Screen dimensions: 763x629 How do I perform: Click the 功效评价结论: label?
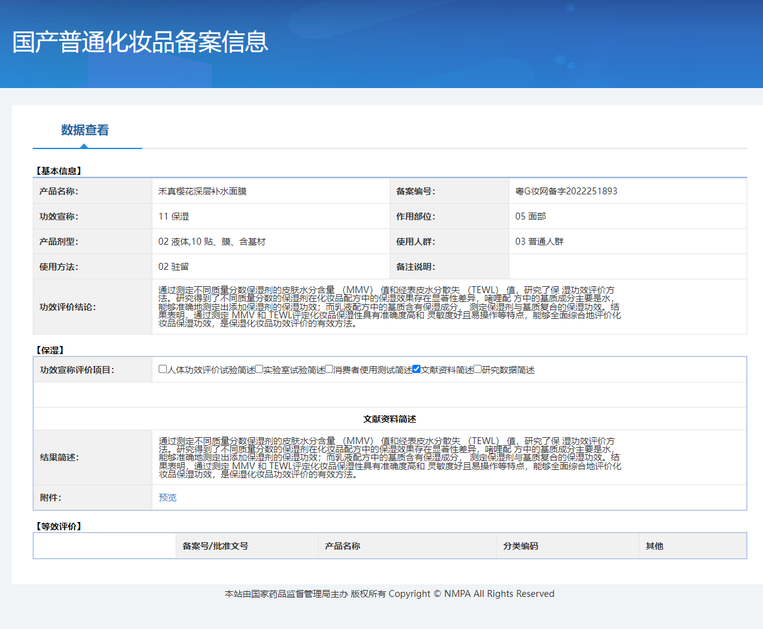pos(67,307)
